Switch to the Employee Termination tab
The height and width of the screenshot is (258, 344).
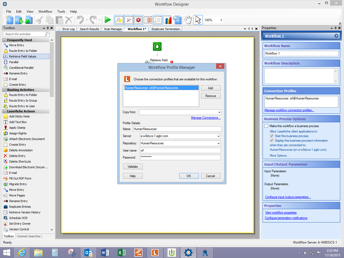click(166, 29)
